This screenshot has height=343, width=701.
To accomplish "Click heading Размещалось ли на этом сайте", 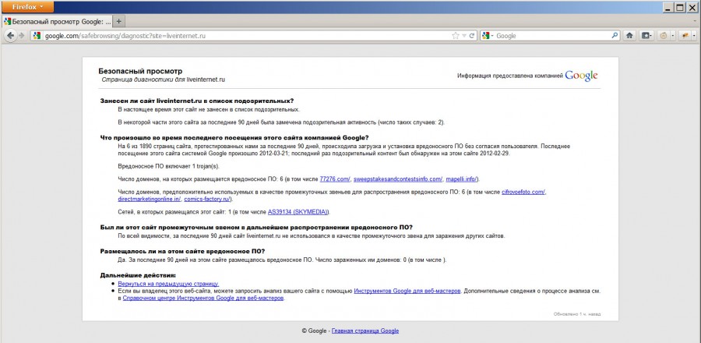I will pos(182,251).
